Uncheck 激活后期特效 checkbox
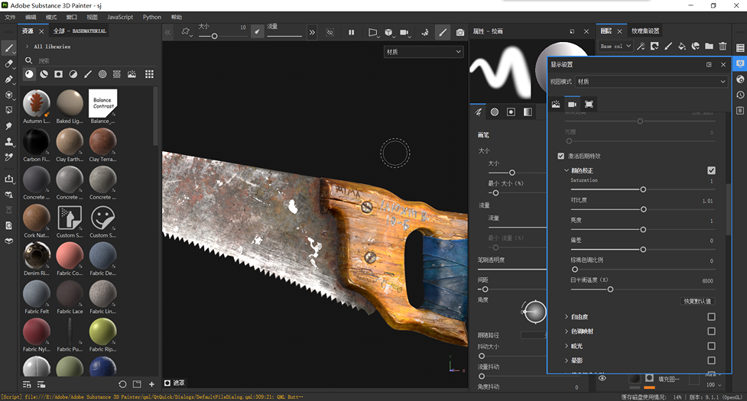 coord(561,156)
